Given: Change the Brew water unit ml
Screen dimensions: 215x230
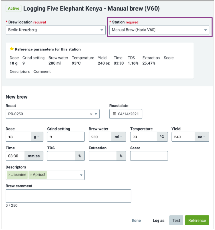Looking at the screenshot, I should [119, 137].
